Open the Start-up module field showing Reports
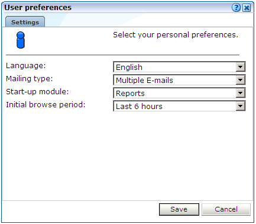Viewport: 256px width, 224px height. coord(179,93)
